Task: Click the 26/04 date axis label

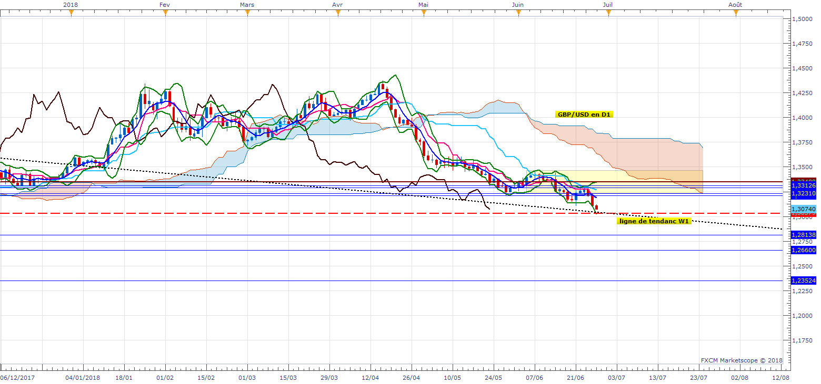Action: click(x=411, y=377)
